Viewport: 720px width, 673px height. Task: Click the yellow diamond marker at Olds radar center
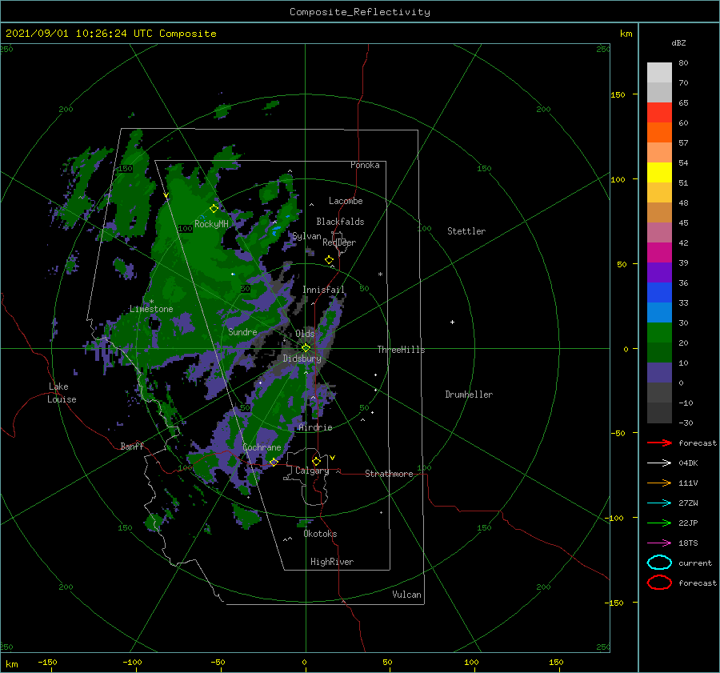coord(306,348)
